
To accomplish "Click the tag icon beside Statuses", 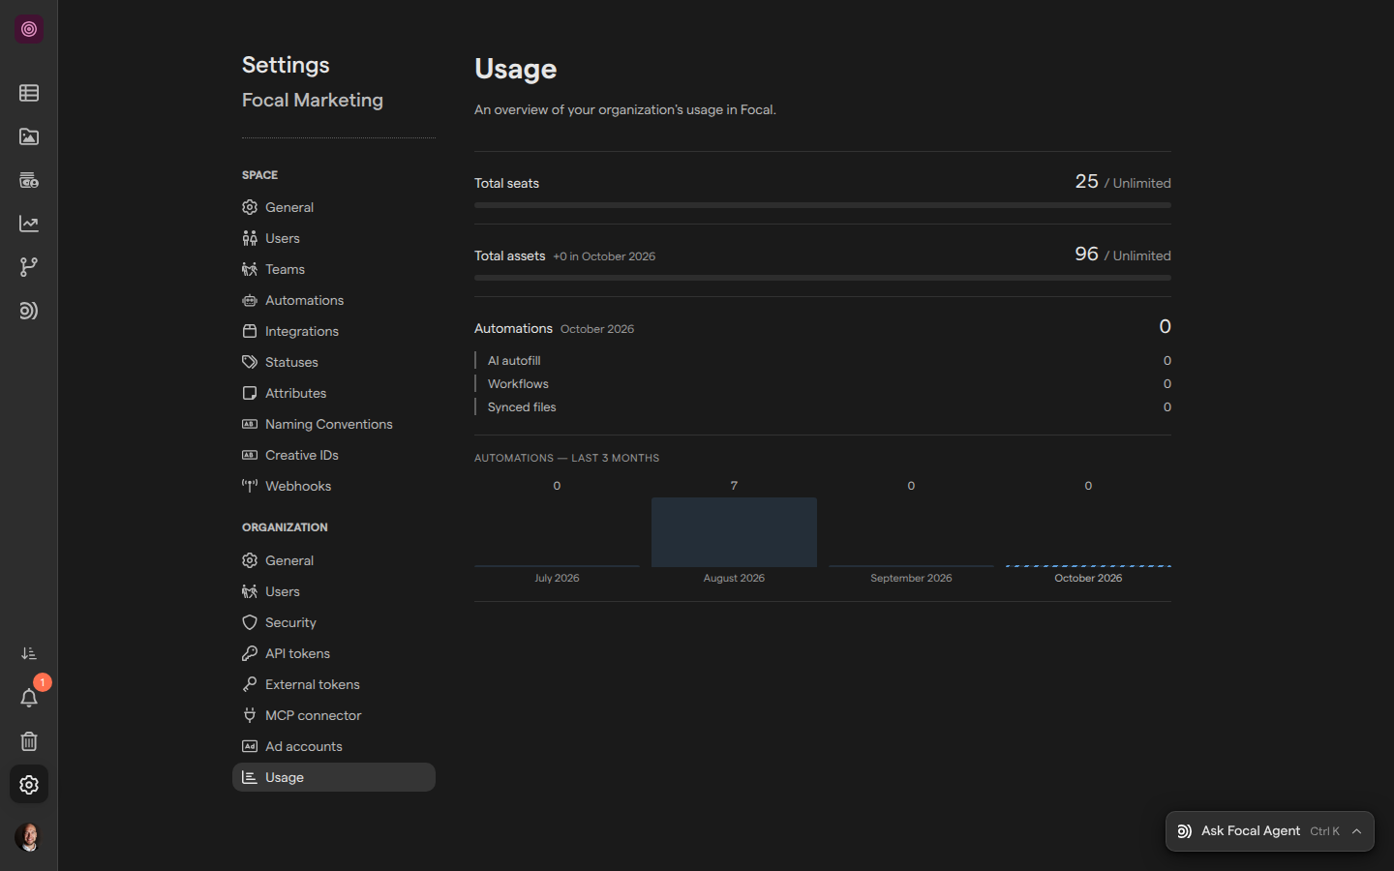I will (x=250, y=362).
